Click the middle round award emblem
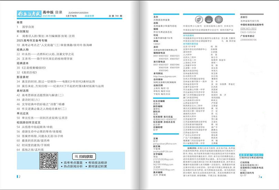279x190 pixels. (x=209, y=20)
